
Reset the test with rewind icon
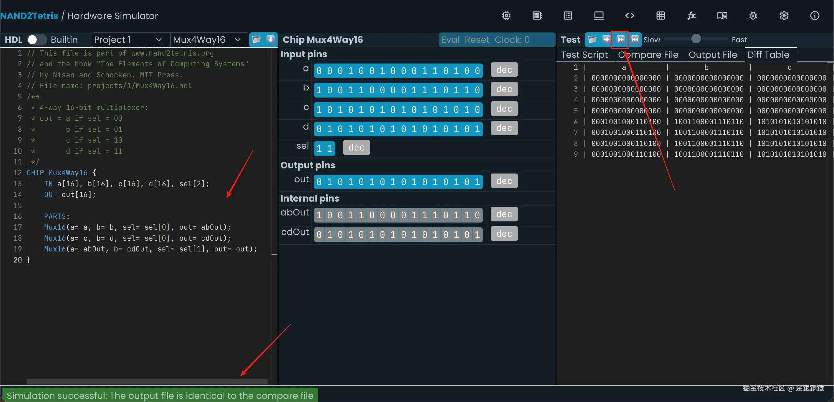click(x=635, y=39)
